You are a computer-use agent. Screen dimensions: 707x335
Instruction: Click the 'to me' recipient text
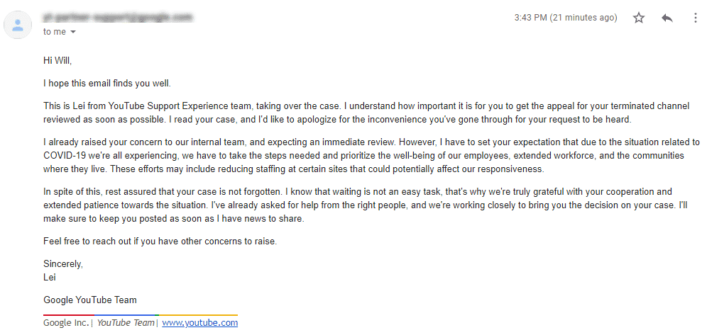click(x=55, y=32)
